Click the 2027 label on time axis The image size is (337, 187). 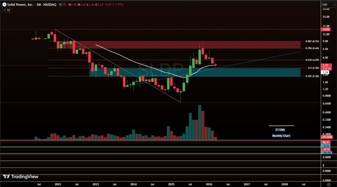pyautogui.click(x=247, y=185)
